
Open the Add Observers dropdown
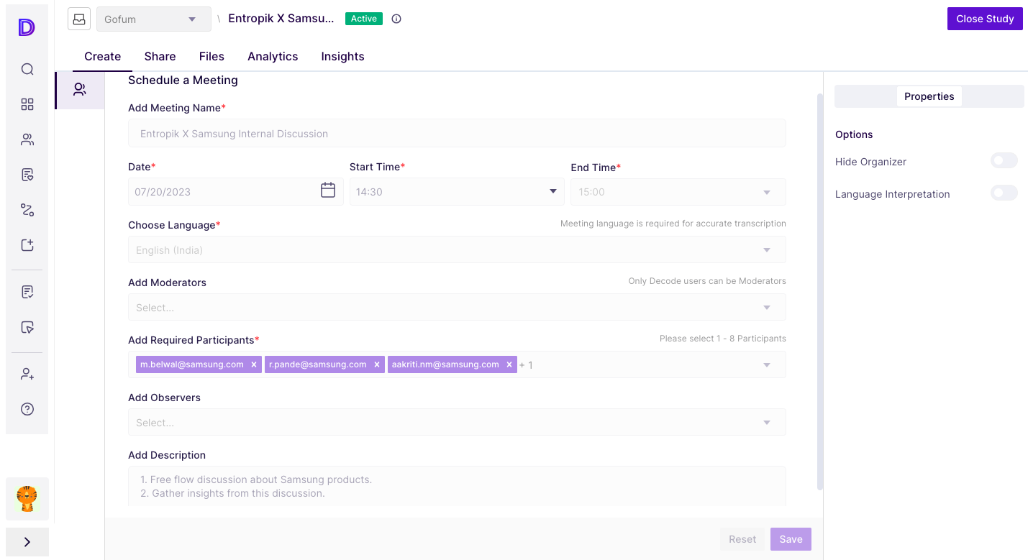tap(457, 422)
